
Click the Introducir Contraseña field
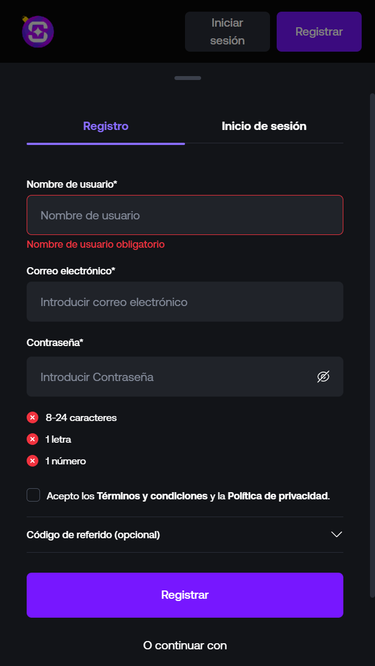click(172, 377)
